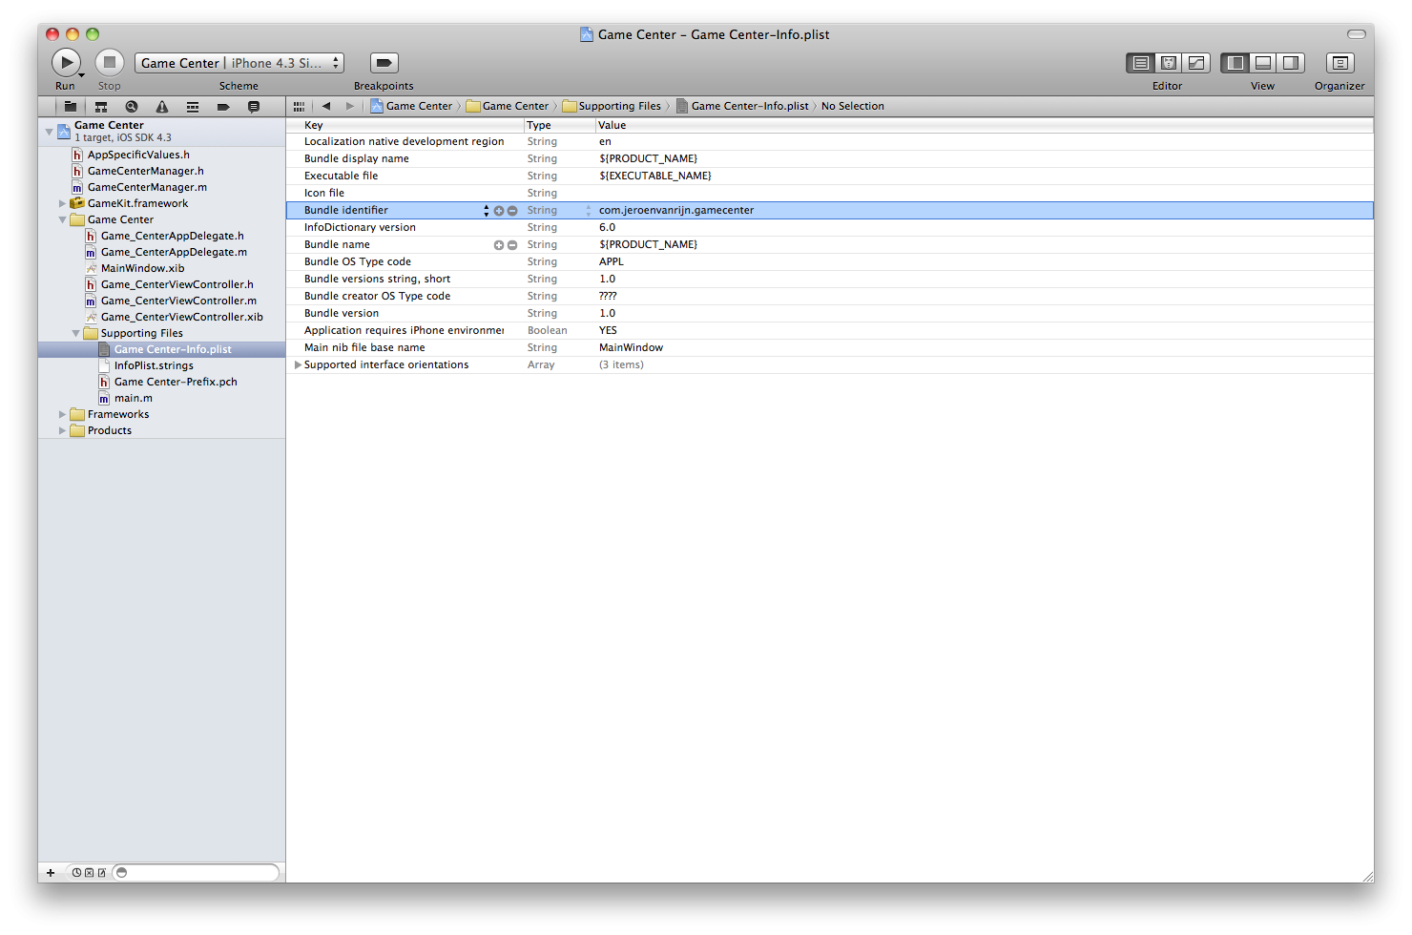Open the Log navigator (speech bubble icon)

(254, 107)
